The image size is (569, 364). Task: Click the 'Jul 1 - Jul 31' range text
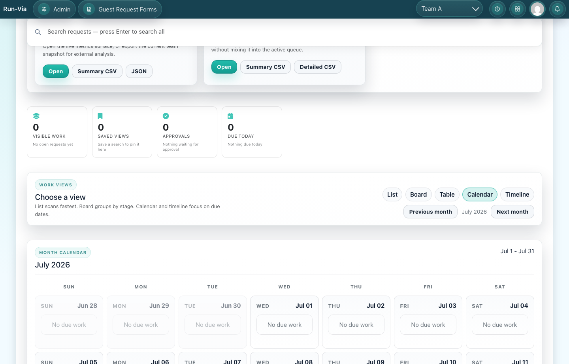(x=517, y=251)
